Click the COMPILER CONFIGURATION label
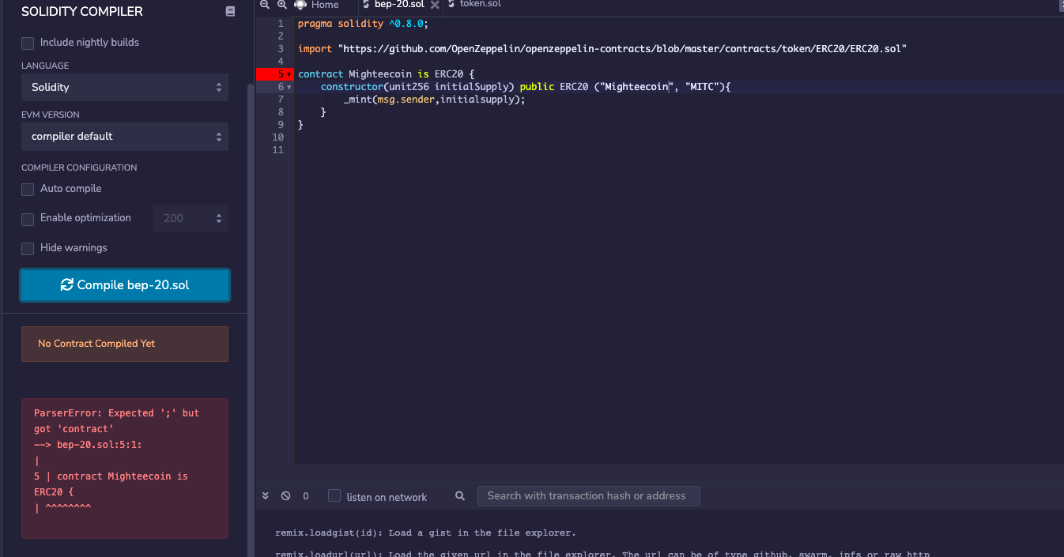This screenshot has height=557, width=1064. pyautogui.click(x=79, y=167)
